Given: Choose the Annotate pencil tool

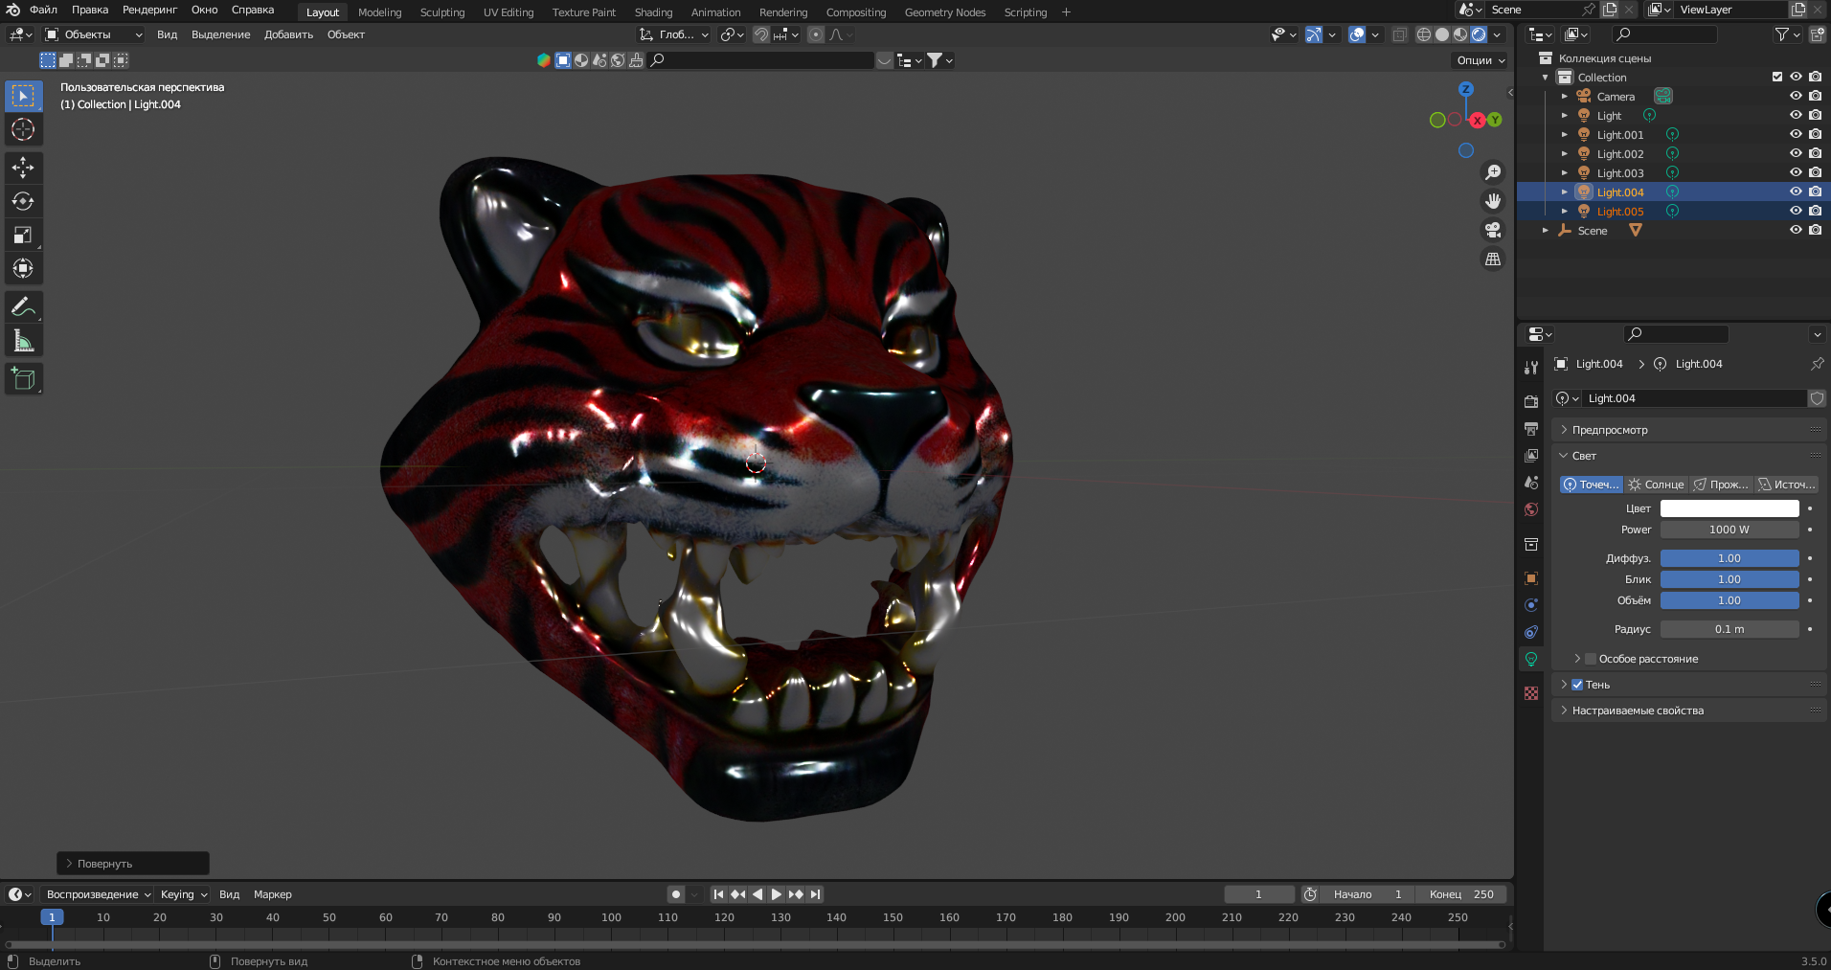Looking at the screenshot, I should tap(23, 307).
